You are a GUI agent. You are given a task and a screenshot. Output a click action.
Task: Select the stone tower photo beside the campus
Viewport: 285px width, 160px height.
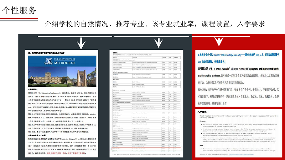[82, 76]
